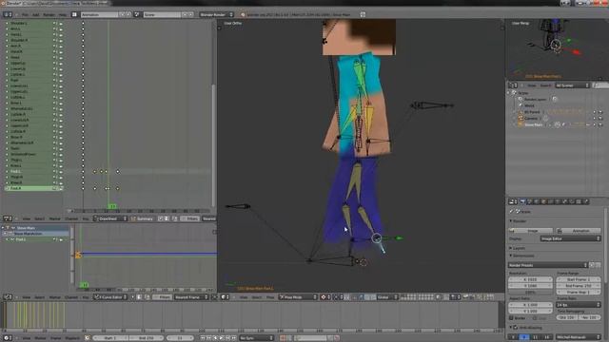Click the Image render button
Image resolution: width=609 pixels, height=342 pixels.
pyautogui.click(x=531, y=231)
